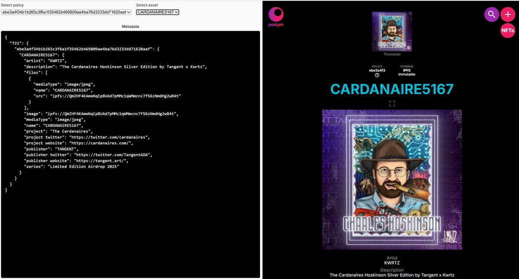Screen dimensions: 519x279
Task: Click the Metadata heading
Action: point(130,27)
